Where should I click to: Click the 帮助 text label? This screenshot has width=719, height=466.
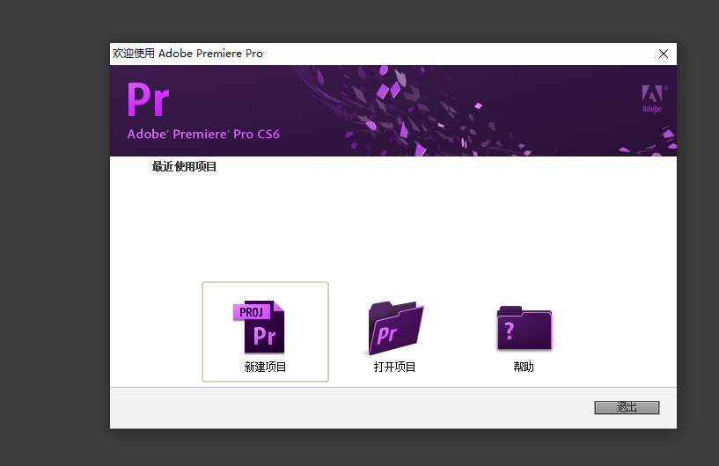click(x=524, y=367)
